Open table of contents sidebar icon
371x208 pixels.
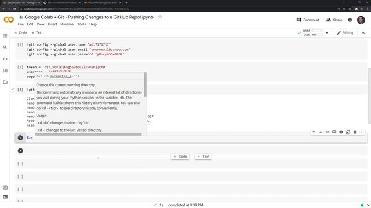(x=5, y=36)
